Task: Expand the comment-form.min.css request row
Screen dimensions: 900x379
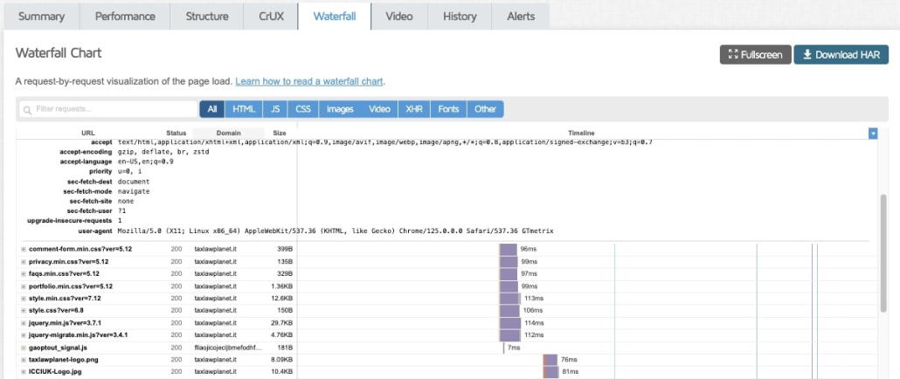Action: (x=24, y=250)
